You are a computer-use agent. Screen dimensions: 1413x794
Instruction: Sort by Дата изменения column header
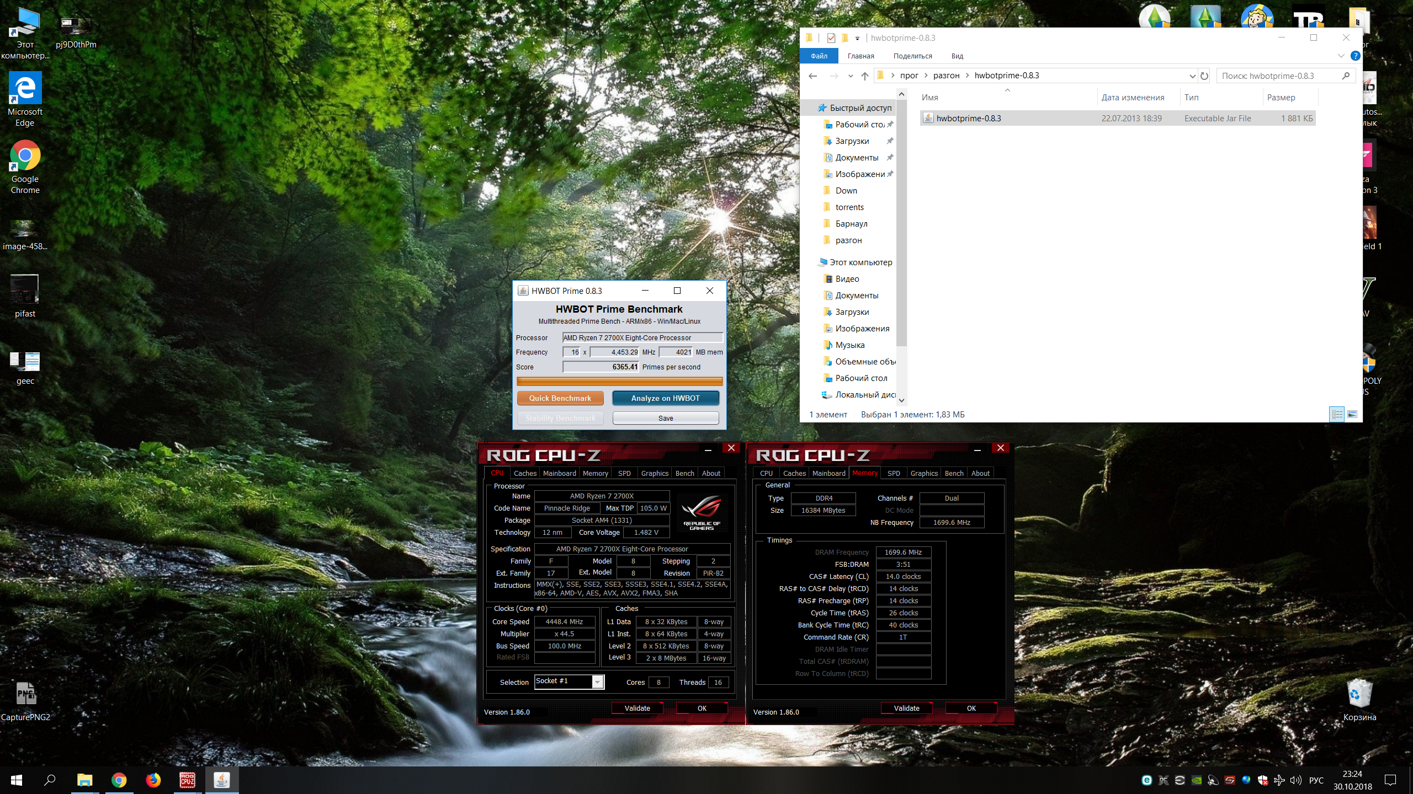[1133, 97]
